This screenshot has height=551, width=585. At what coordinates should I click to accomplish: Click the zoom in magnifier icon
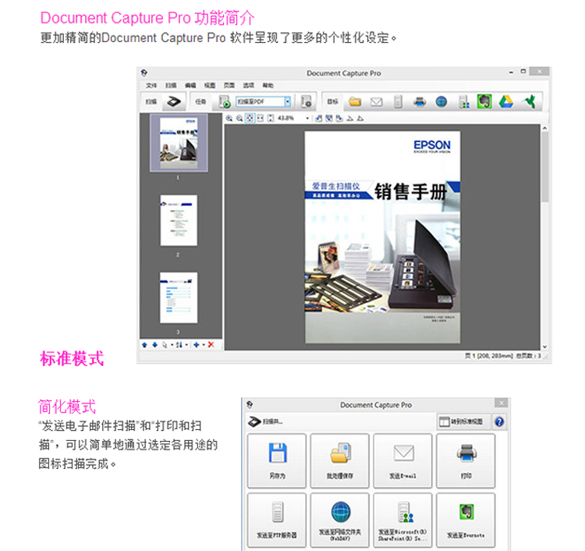coord(229,119)
